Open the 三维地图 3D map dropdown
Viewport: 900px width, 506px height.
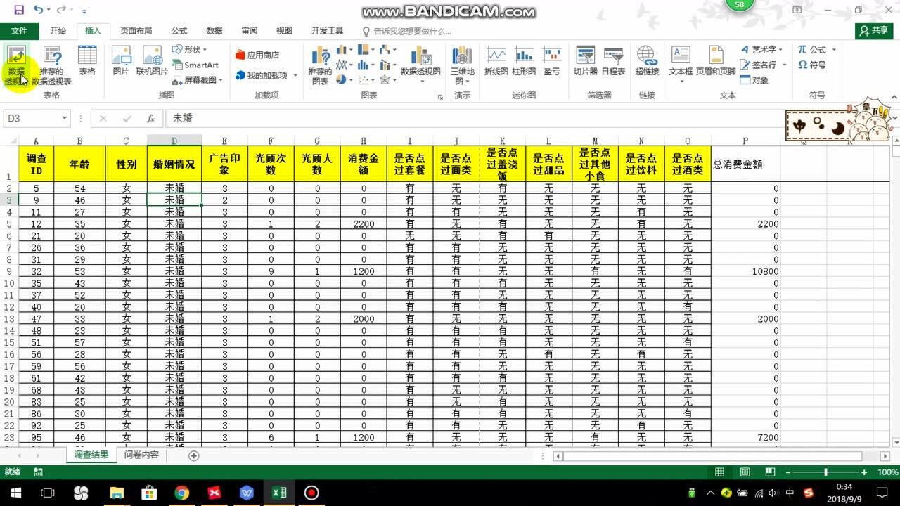click(x=462, y=65)
